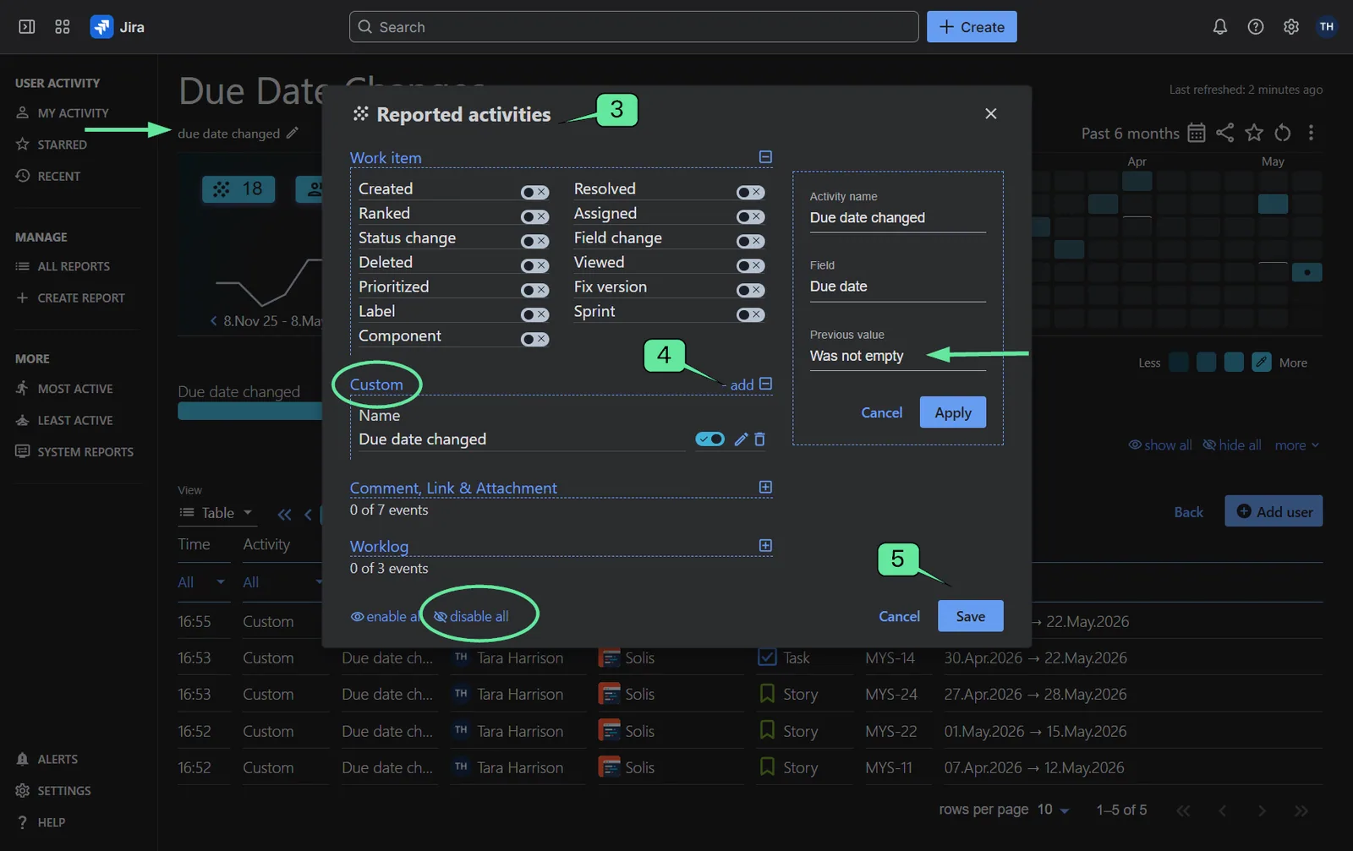
Task: Open the Table view dropdown
Action: point(216,513)
